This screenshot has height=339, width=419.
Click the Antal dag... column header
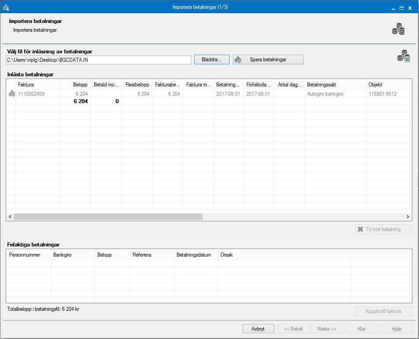coord(289,85)
